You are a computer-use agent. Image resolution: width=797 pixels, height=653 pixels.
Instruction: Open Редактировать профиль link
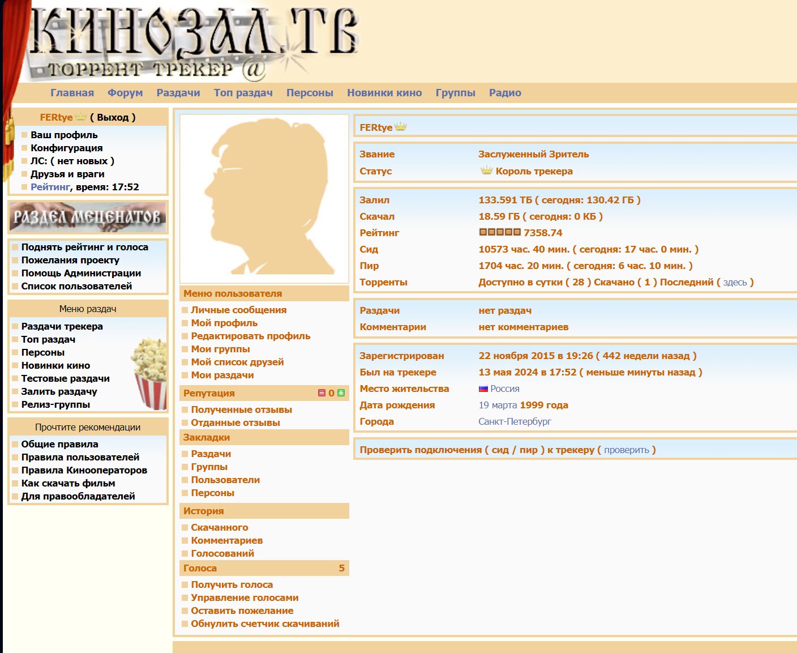(x=250, y=336)
